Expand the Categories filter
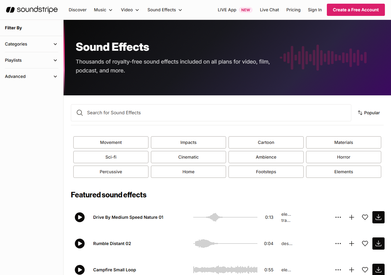Screen dimensions: 391x275 tap(31, 44)
